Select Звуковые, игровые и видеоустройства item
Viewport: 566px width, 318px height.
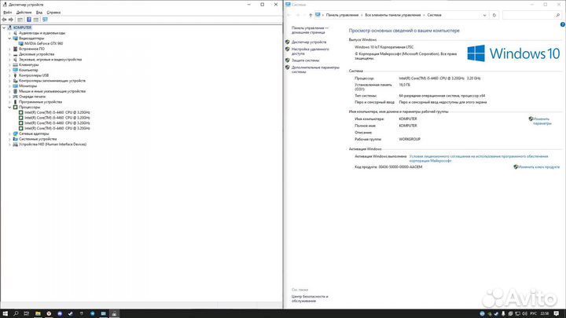(x=50, y=60)
